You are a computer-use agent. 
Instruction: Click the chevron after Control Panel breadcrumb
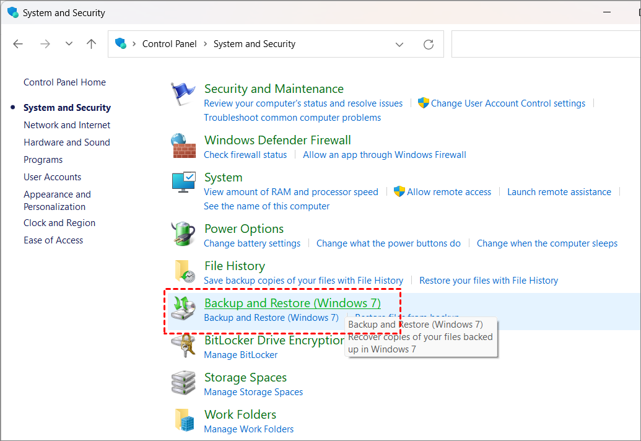(x=205, y=44)
